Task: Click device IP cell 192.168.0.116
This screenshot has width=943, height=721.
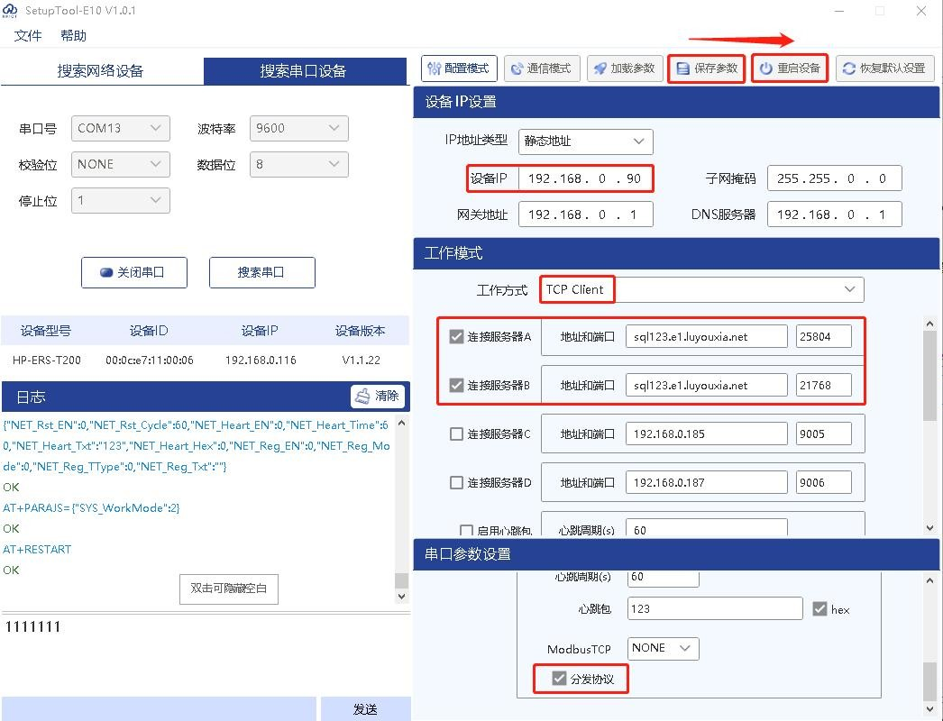Action: coord(261,360)
